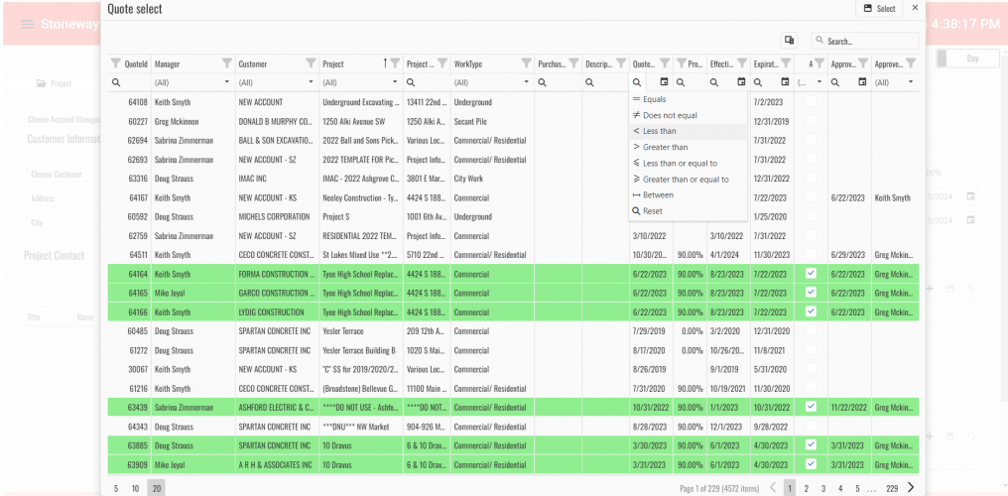Open calendar picker in Expiration date filter
The width and height of the screenshot is (1008, 496).
point(784,82)
